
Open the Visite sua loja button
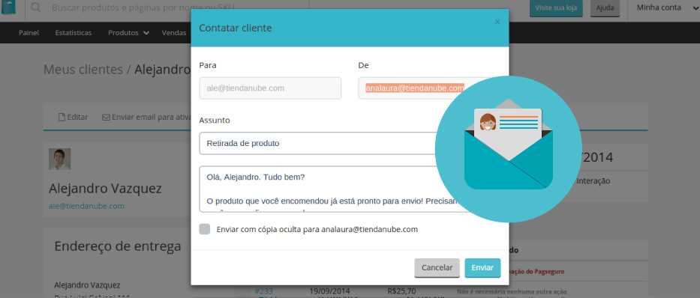tap(556, 8)
